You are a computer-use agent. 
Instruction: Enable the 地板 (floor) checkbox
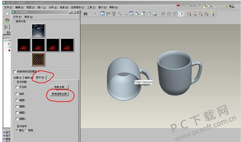tap(17, 94)
